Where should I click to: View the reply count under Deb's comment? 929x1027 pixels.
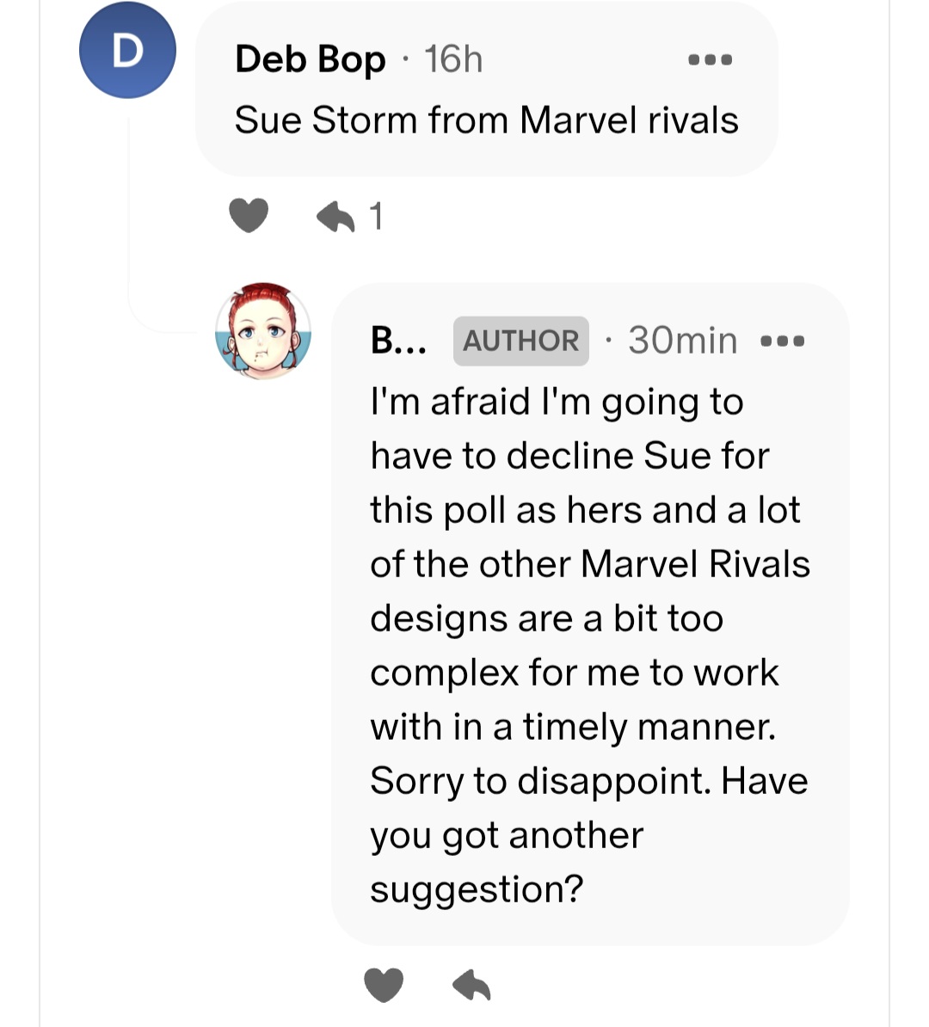[375, 217]
